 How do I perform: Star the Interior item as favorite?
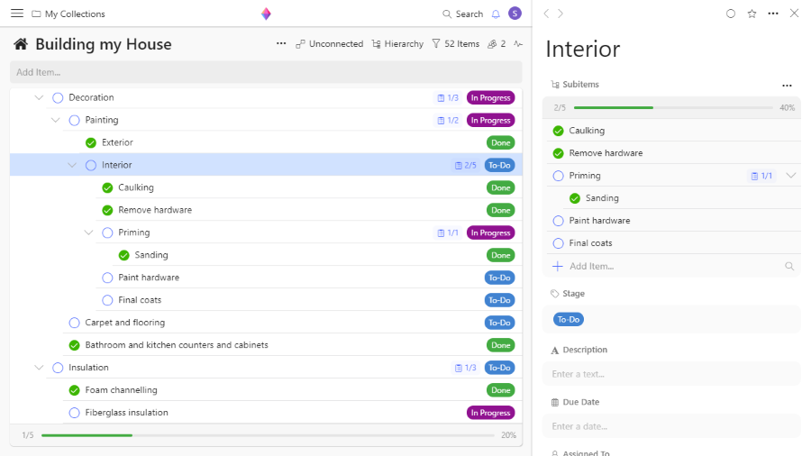click(x=752, y=14)
